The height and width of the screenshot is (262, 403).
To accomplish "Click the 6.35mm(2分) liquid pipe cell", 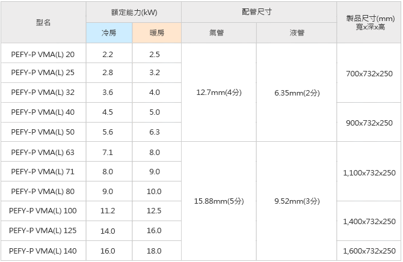I will tap(297, 93).
